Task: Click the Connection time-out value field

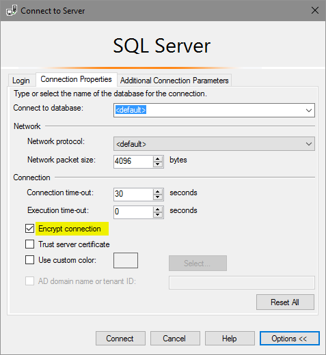Action: (133, 194)
